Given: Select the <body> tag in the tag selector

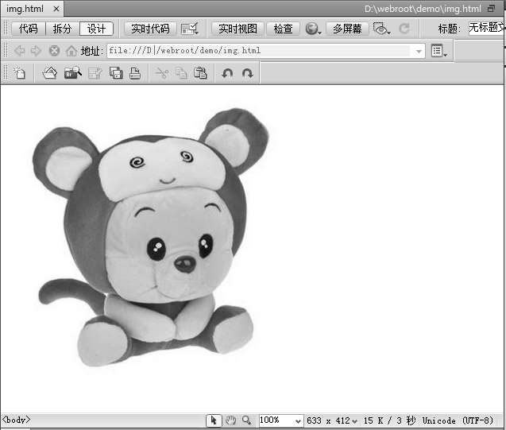Looking at the screenshot, I should [17, 420].
